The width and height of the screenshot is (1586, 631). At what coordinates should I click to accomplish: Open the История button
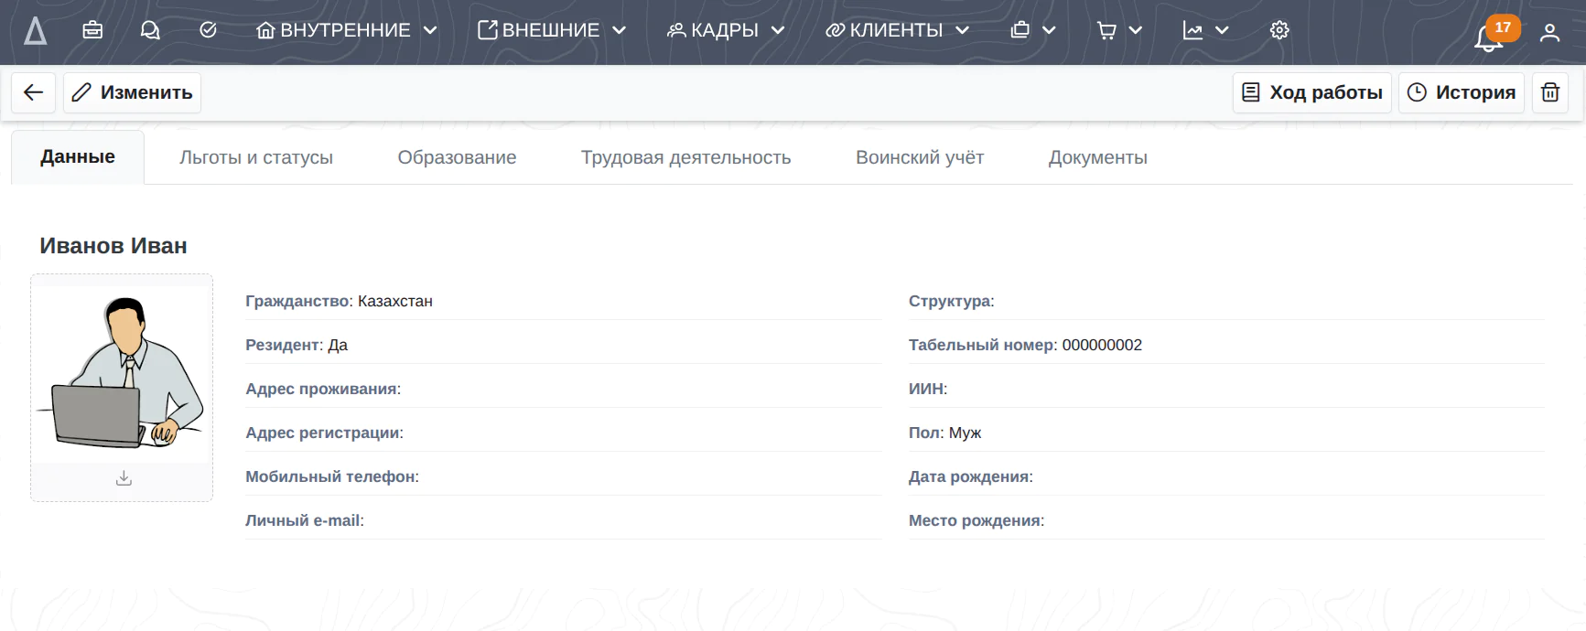[1462, 92]
